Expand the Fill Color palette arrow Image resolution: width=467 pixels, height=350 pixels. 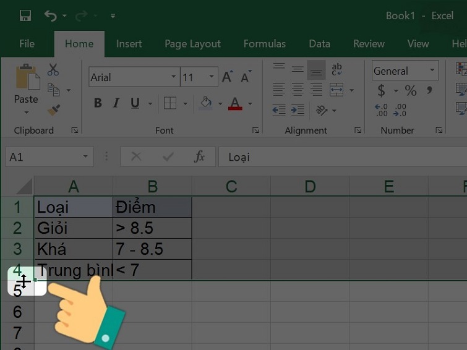(x=220, y=104)
